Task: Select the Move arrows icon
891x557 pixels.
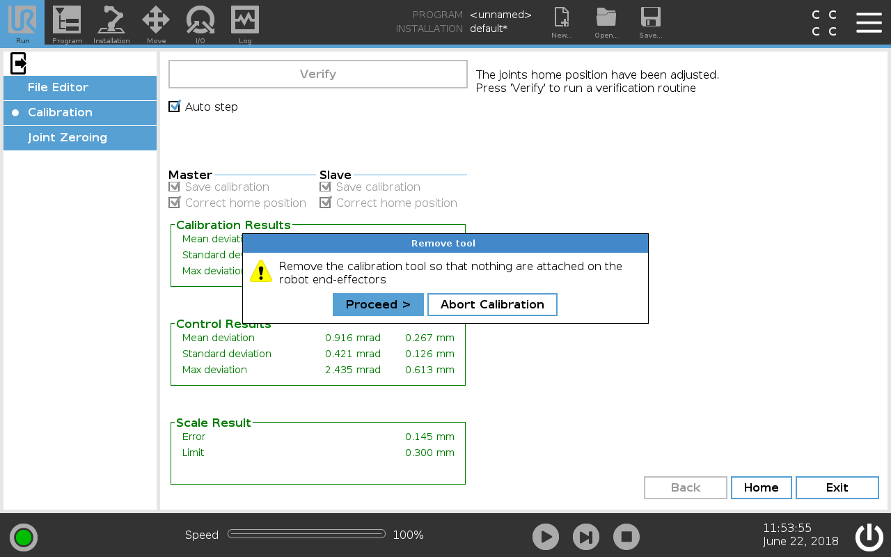Action: click(156, 22)
